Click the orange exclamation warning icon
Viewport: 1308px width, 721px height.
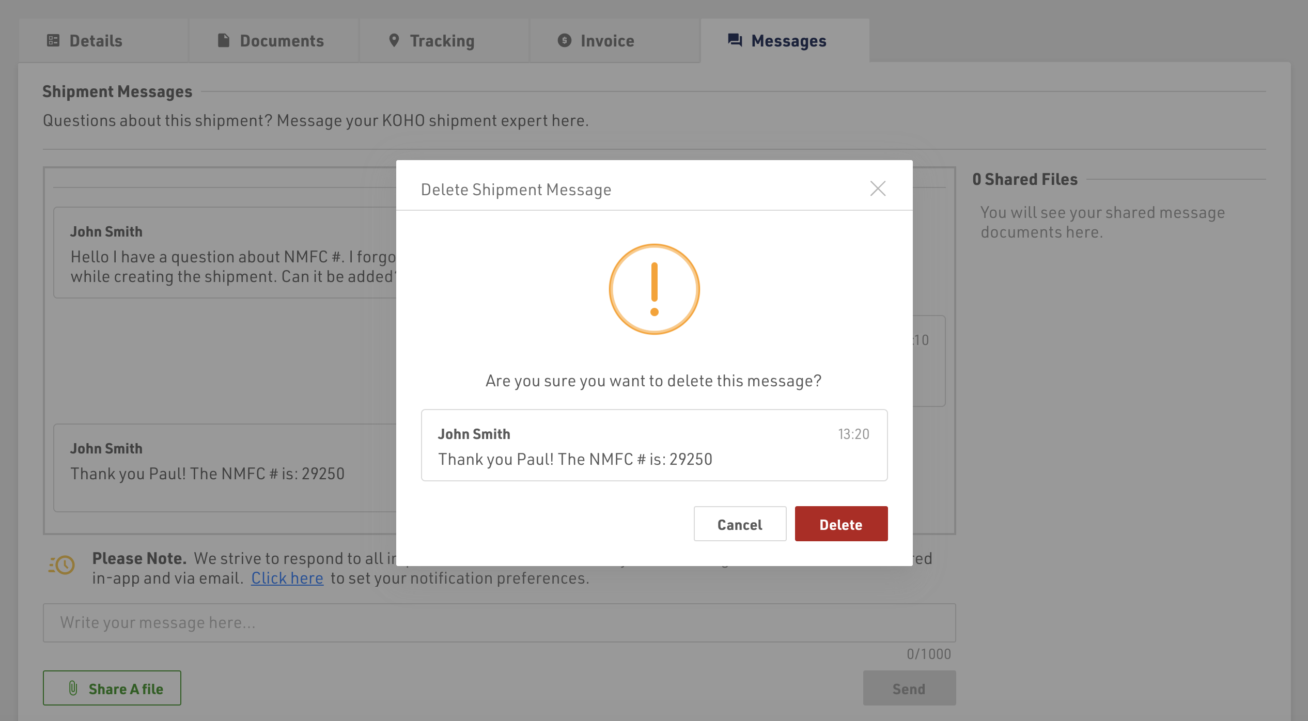(654, 289)
